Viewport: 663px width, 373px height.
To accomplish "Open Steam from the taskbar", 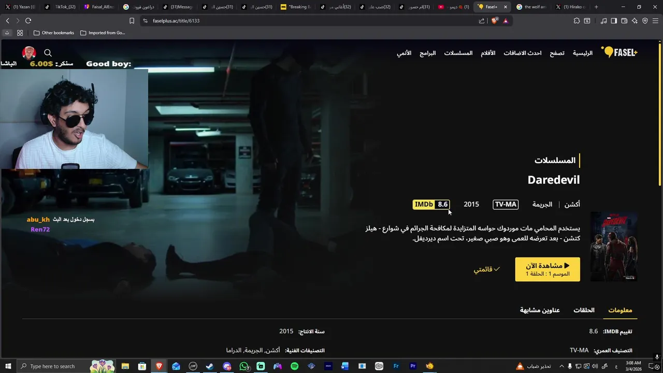I will click(210, 366).
